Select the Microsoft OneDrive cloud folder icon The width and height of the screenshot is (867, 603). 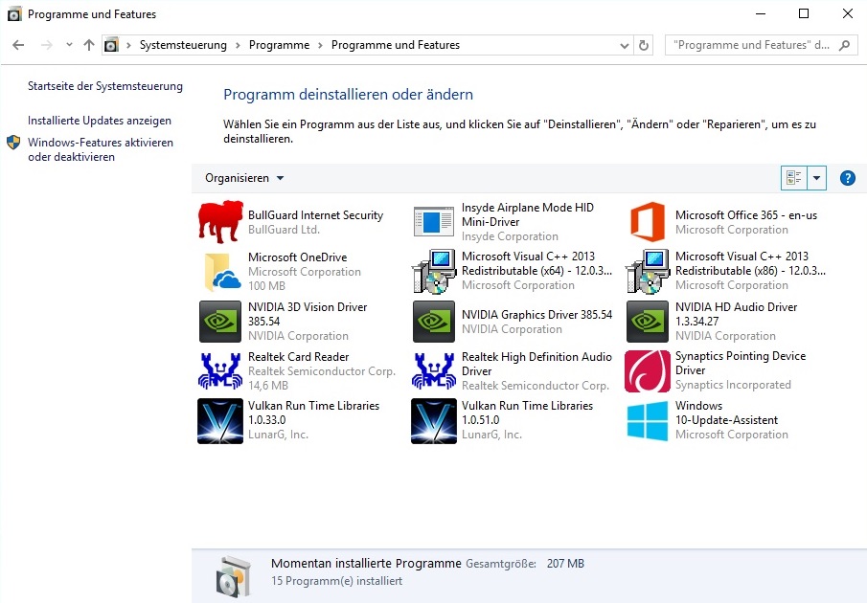pos(222,272)
